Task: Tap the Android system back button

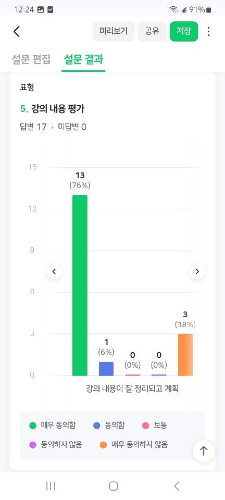Action: click(177, 486)
